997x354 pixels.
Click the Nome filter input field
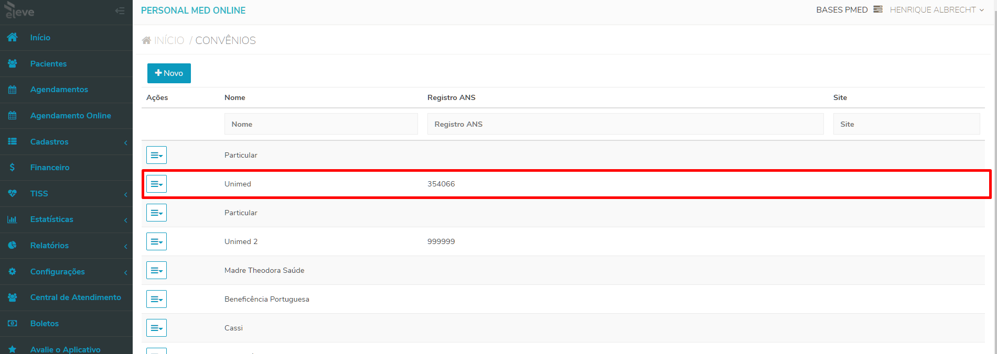pos(321,124)
